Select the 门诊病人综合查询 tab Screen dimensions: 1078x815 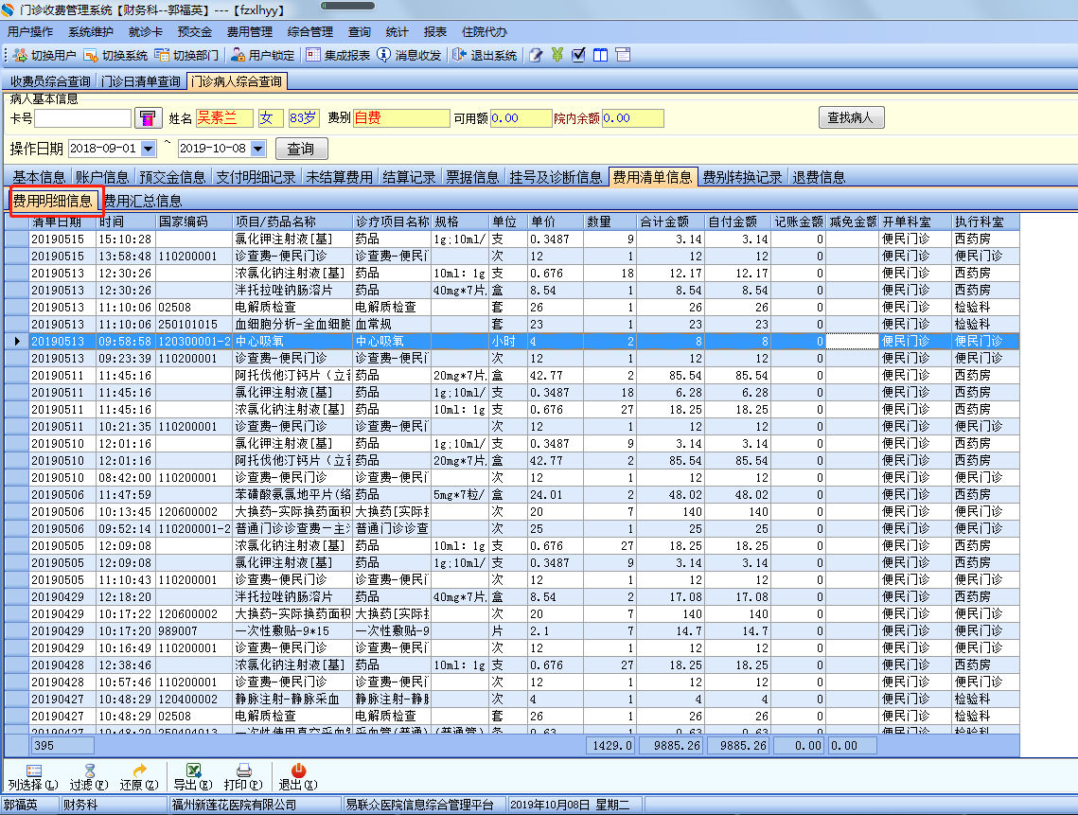(237, 81)
